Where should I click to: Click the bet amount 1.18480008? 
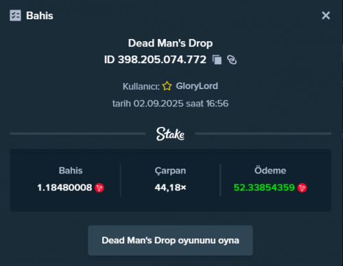(x=64, y=188)
